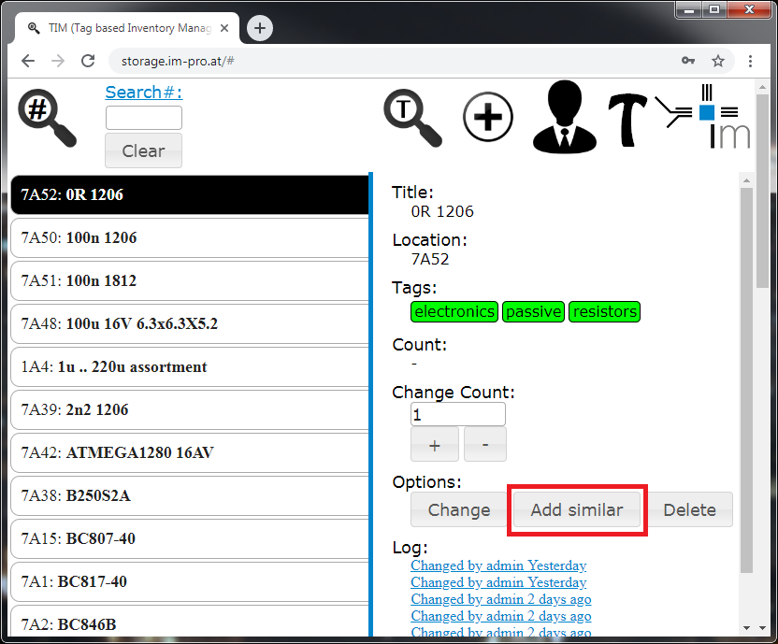Select item 7A38: B250S2A
Screen dimensions: 778x644
[x=190, y=495]
